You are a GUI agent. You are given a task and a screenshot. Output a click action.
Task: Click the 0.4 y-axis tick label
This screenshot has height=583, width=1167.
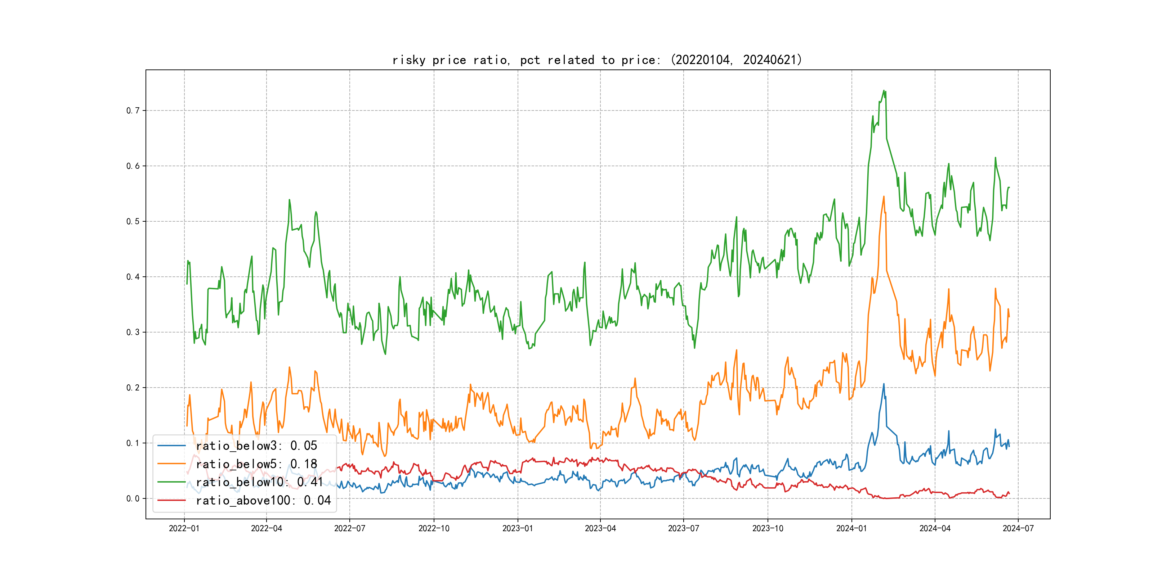pyautogui.click(x=133, y=276)
